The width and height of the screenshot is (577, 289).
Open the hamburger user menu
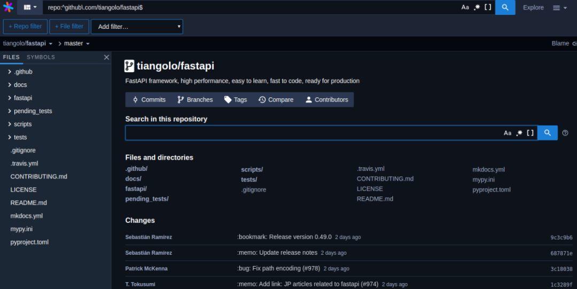click(x=560, y=7)
